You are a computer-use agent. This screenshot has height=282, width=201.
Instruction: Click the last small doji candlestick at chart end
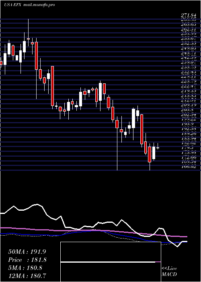click(x=158, y=148)
